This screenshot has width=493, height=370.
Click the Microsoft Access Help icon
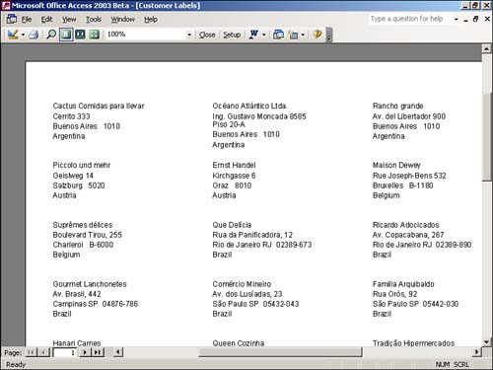tap(317, 34)
